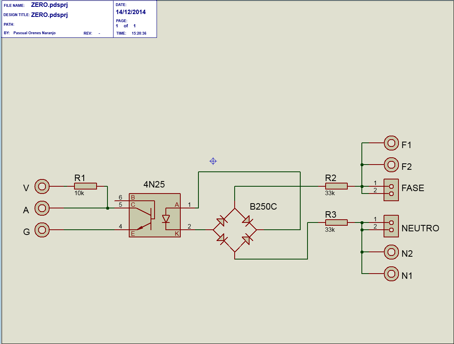Image resolution: width=454 pixels, height=344 pixels.
Task: Click pin 4 emitter number on 4N25
Action: (120, 227)
